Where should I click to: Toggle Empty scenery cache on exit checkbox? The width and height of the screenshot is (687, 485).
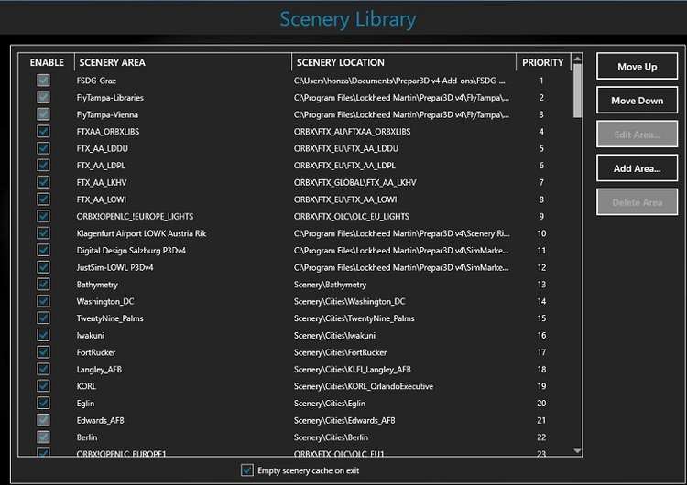(247, 470)
